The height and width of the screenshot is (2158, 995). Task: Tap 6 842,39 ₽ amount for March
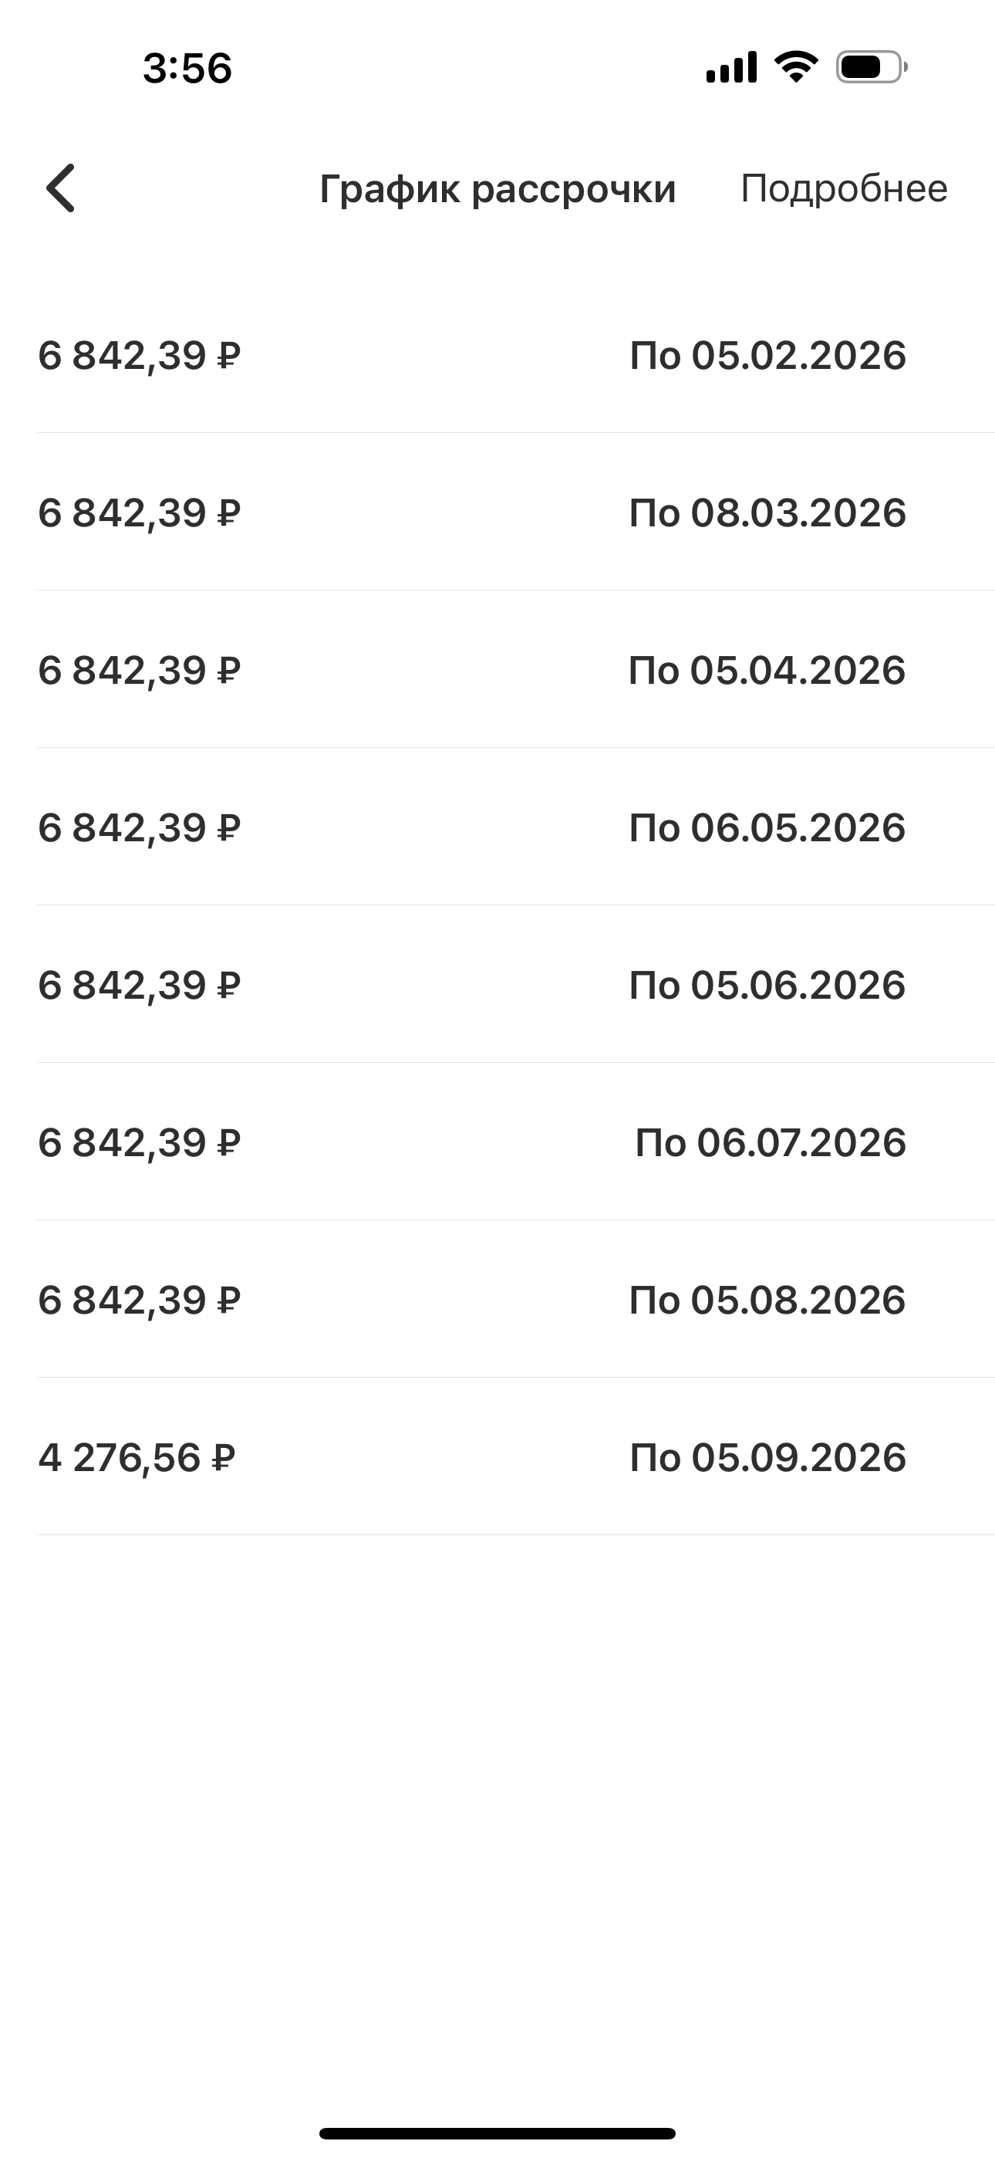pyautogui.click(x=139, y=512)
